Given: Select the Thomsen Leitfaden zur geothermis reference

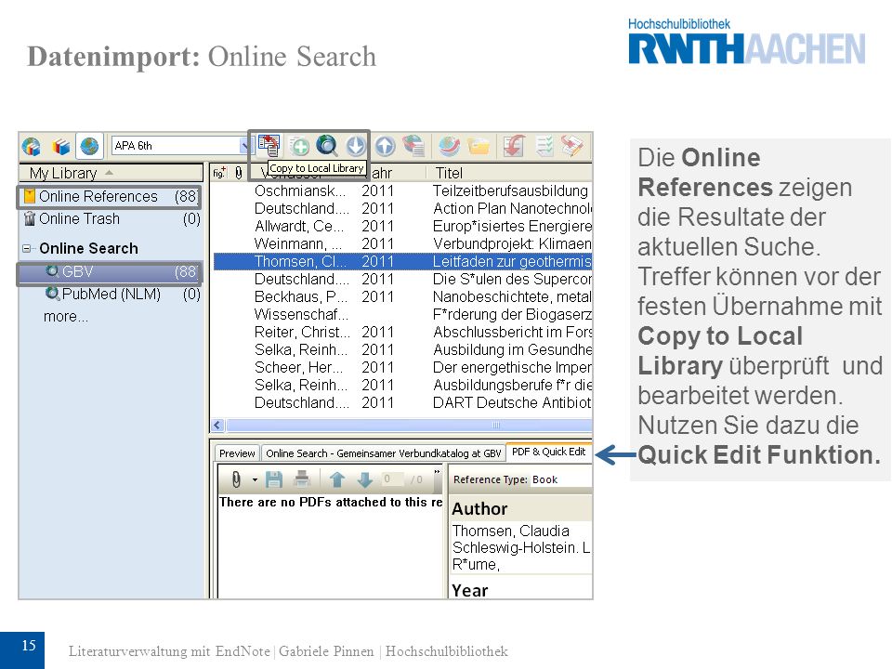Looking at the screenshot, I should (x=402, y=261).
